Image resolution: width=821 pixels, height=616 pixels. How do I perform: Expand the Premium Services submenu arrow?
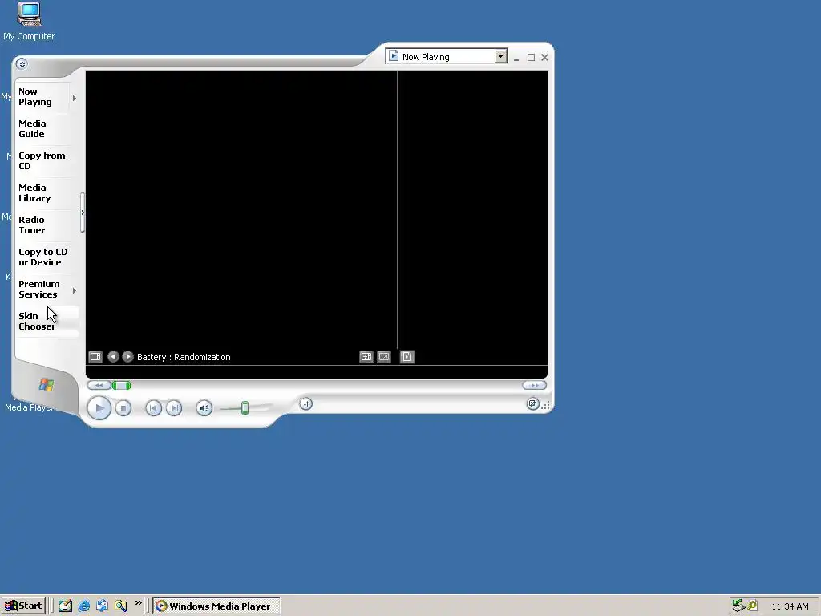75,290
